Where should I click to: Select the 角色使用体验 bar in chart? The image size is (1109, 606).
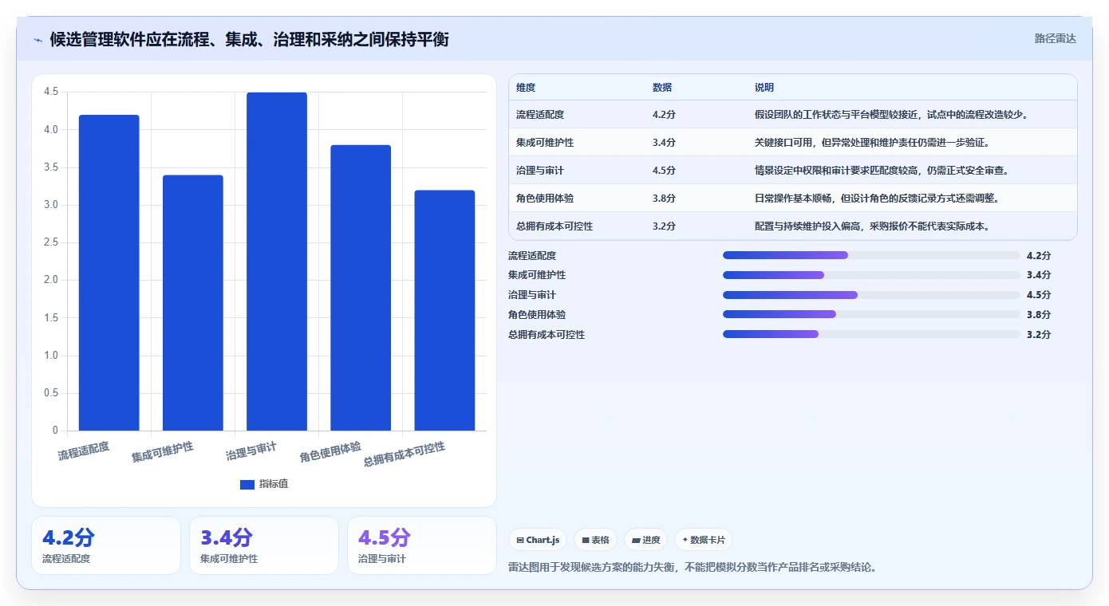pyautogui.click(x=361, y=288)
